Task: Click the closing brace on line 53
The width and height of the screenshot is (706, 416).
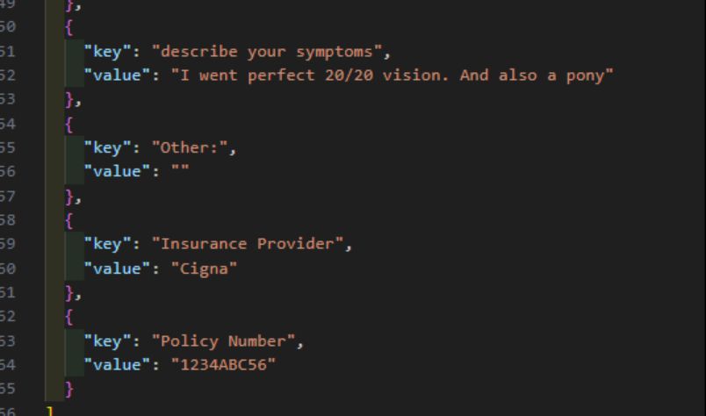Action: (x=69, y=99)
